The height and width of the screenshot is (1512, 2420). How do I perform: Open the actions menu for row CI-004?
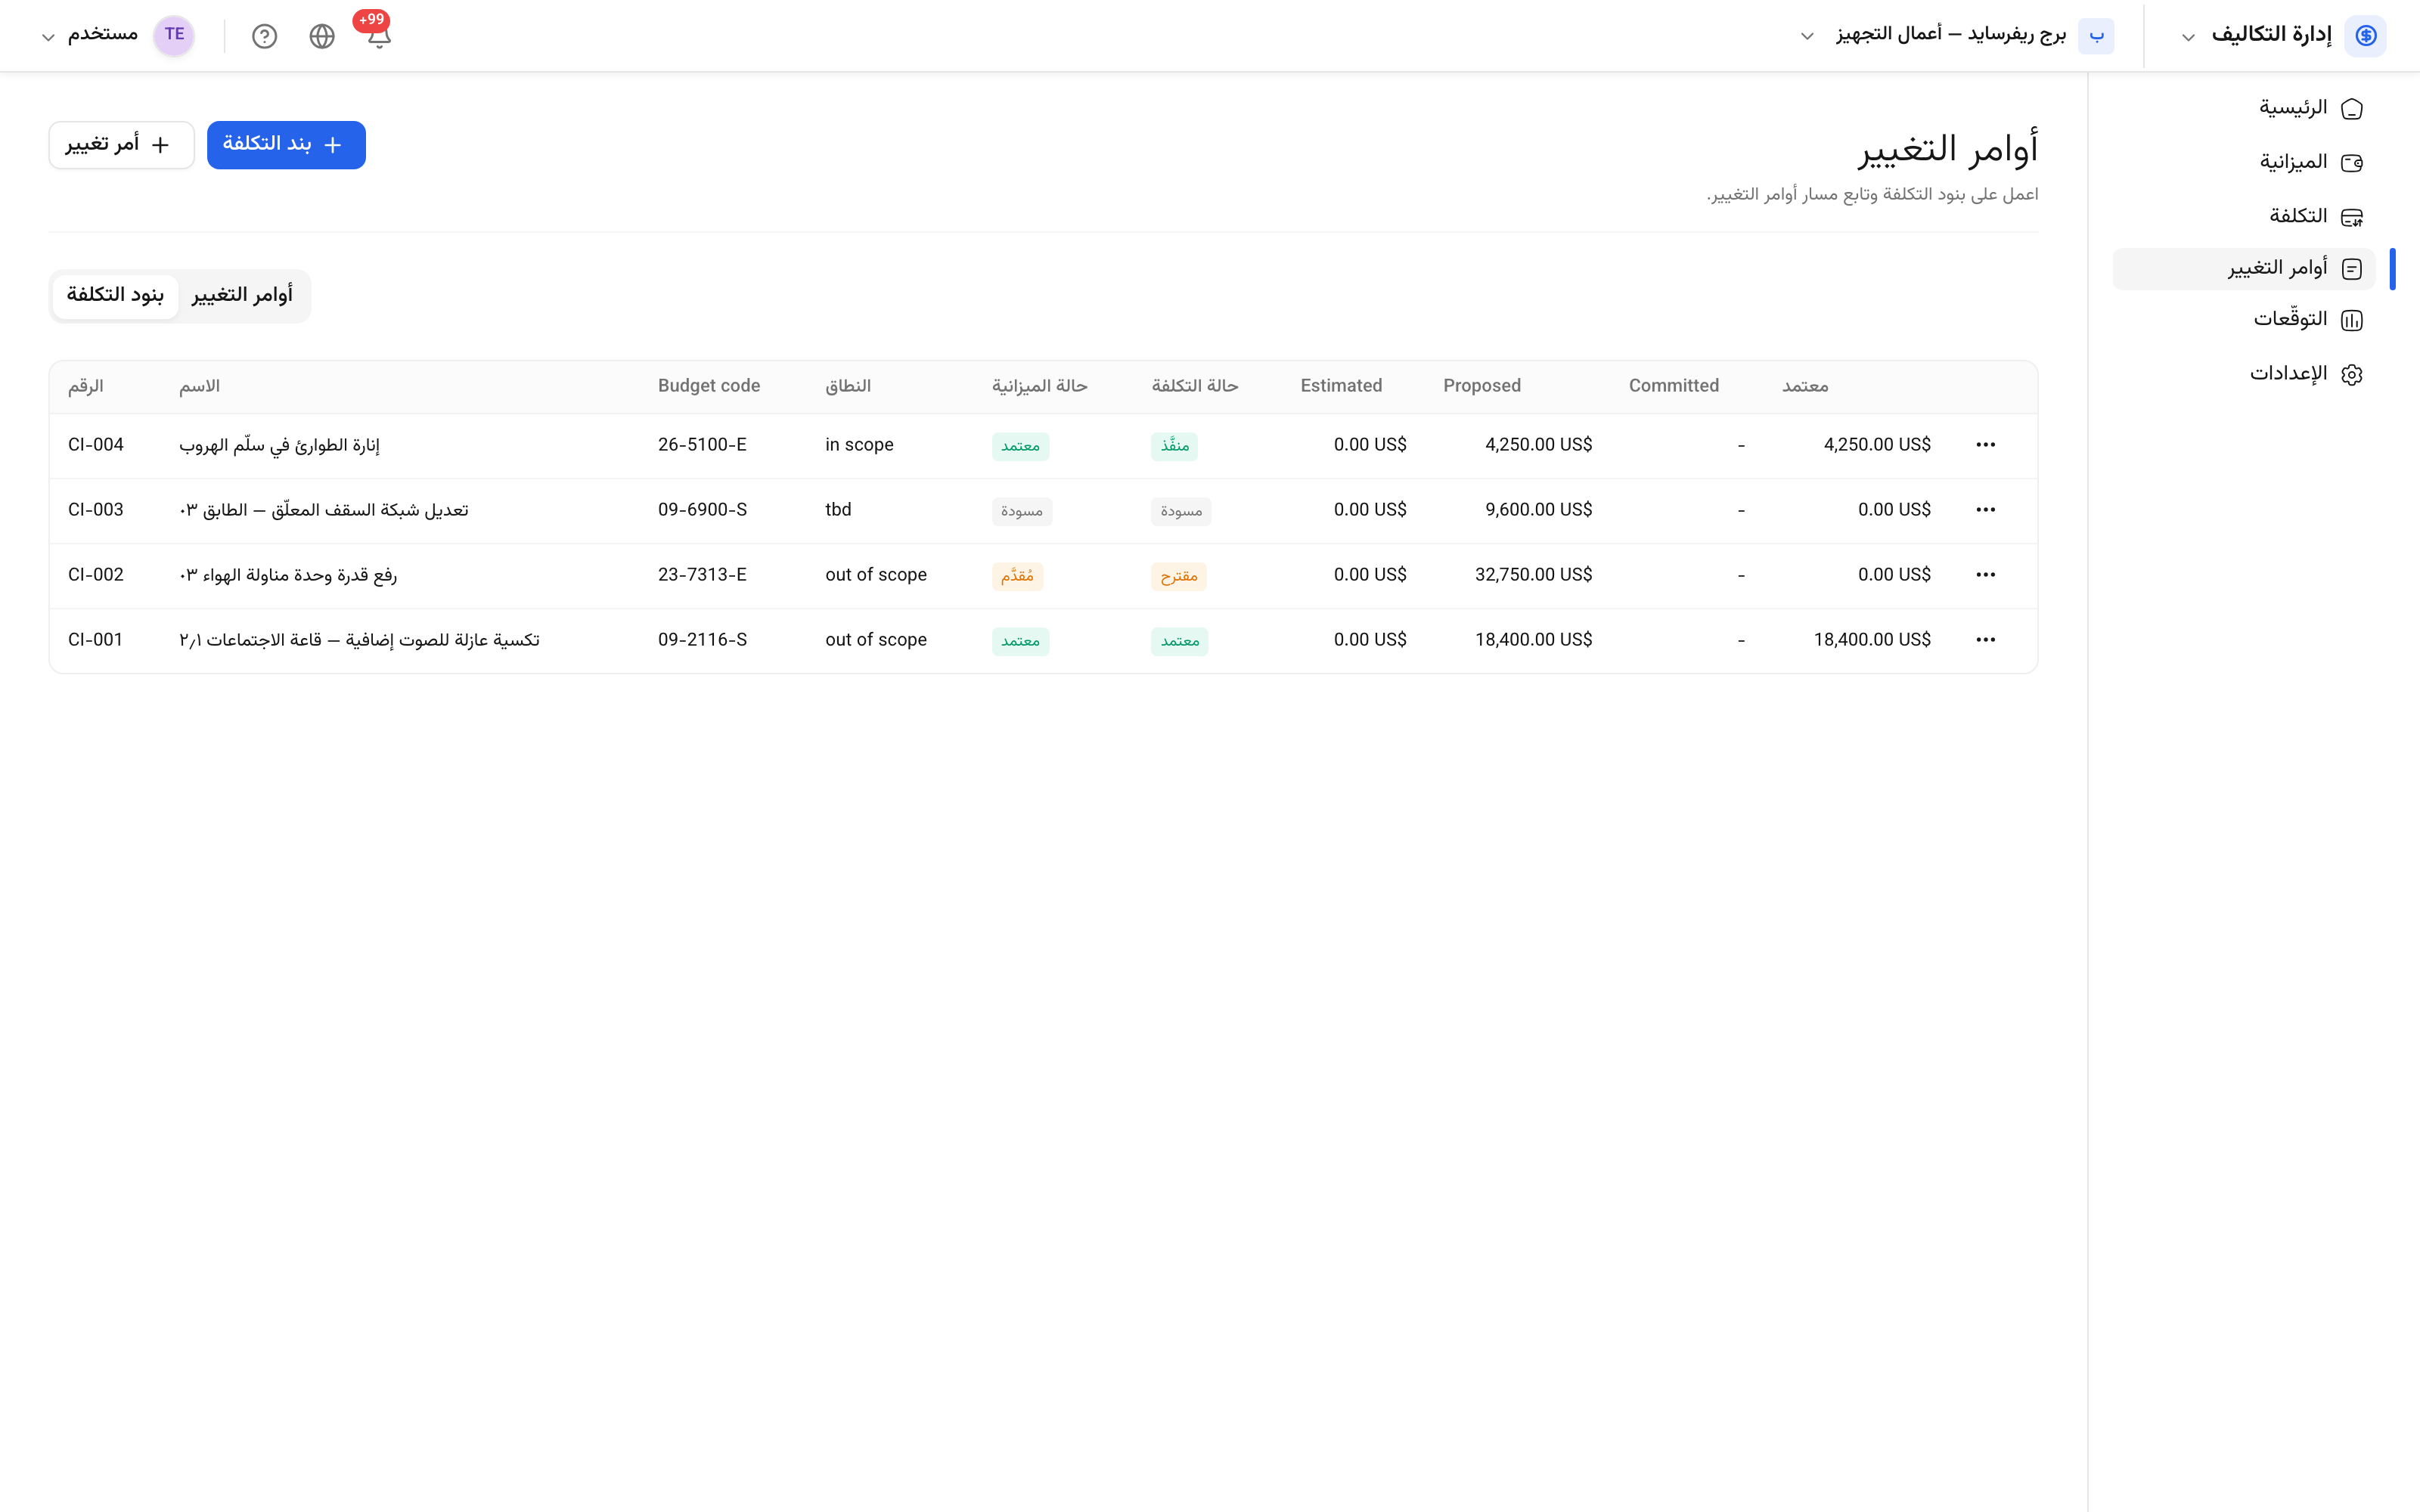pyautogui.click(x=1985, y=445)
